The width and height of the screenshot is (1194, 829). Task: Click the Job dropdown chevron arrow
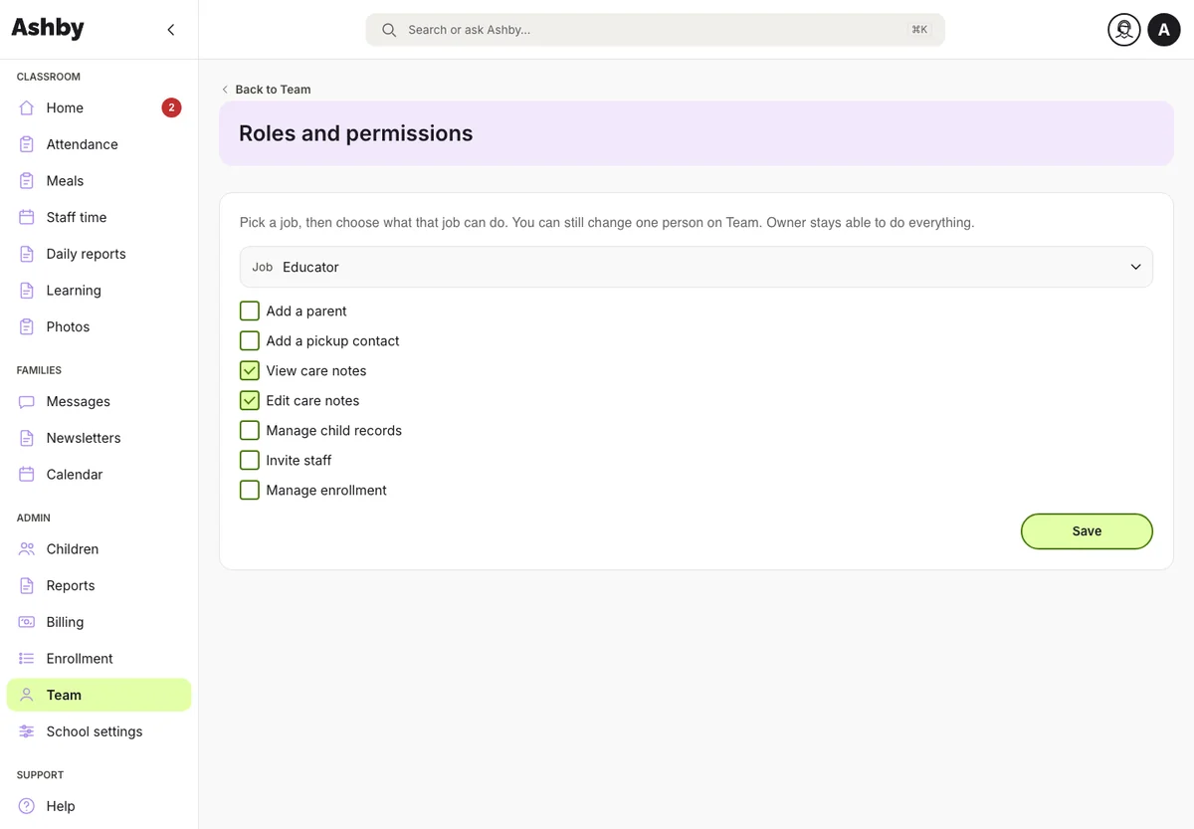tap(1135, 267)
